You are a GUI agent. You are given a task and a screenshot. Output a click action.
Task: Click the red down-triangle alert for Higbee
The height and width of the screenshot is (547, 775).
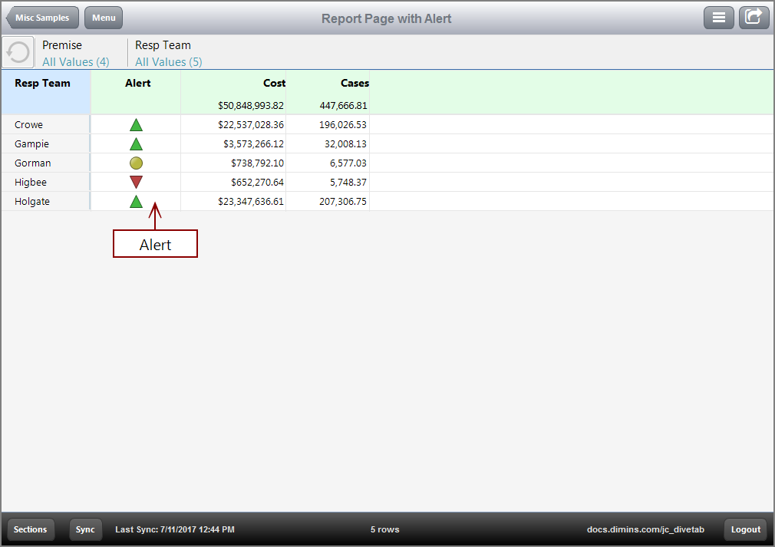[x=136, y=182]
